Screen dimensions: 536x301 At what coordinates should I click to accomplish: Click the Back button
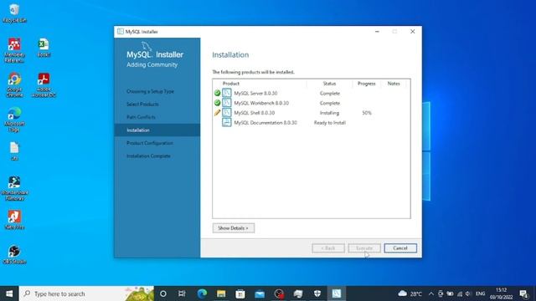328,248
